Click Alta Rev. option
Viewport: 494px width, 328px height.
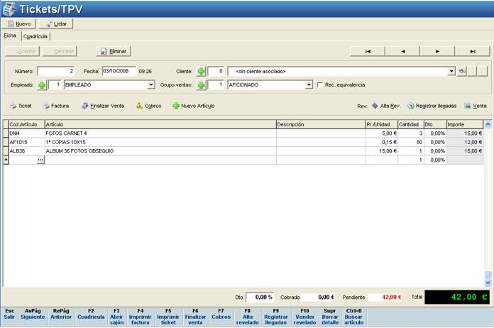point(386,106)
